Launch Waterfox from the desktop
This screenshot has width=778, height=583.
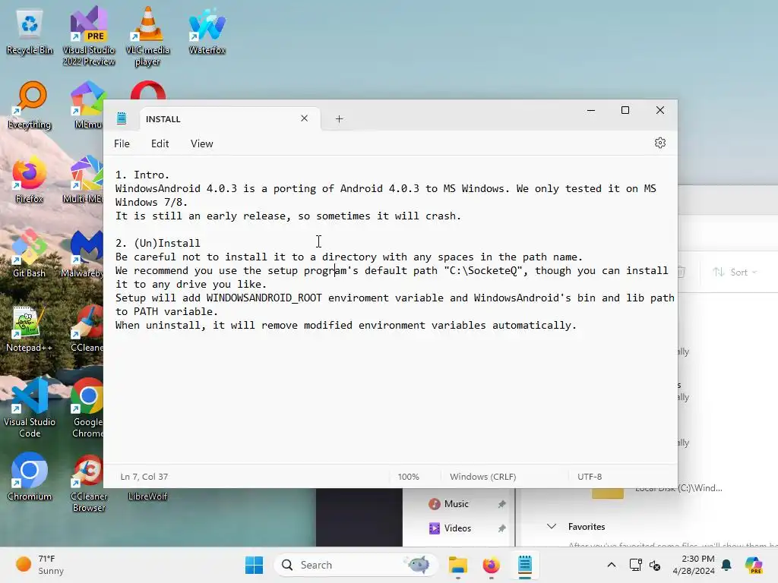[207, 30]
